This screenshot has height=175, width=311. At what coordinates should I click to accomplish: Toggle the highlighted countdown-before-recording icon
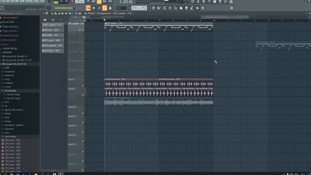tap(99, 2)
